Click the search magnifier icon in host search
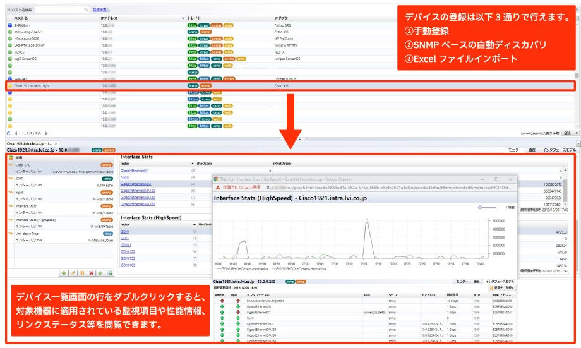 (86, 9)
